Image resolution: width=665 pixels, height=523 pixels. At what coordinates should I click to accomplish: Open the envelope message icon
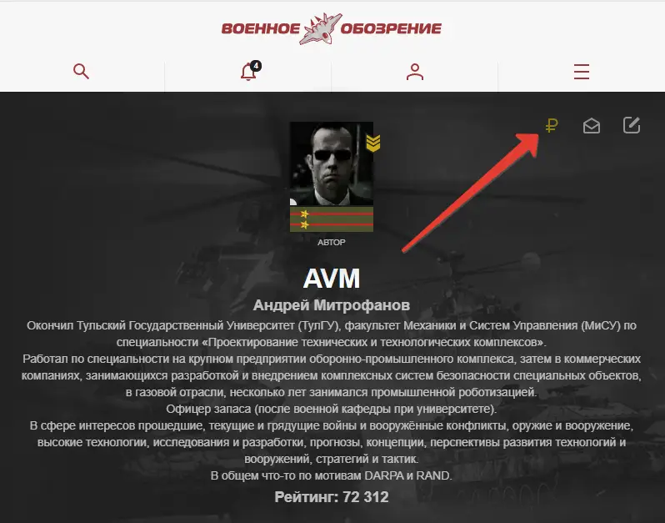pyautogui.click(x=591, y=126)
